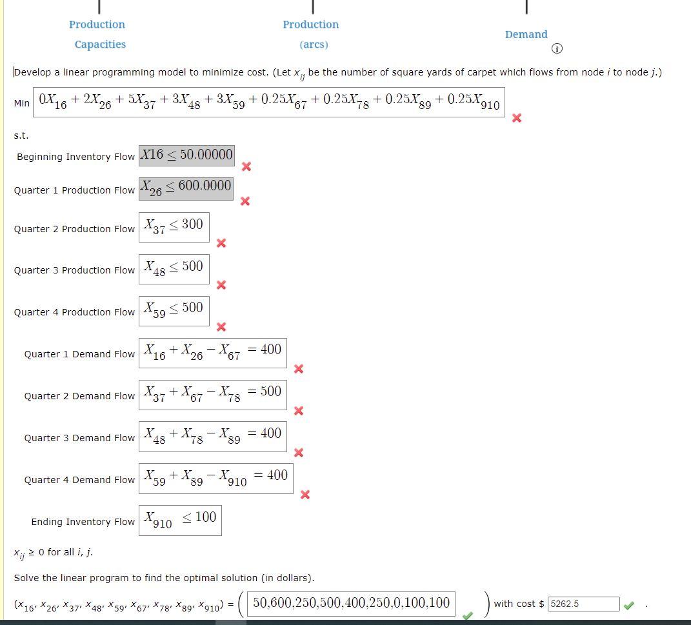Open the info tooltip beside Demand label

point(556,48)
